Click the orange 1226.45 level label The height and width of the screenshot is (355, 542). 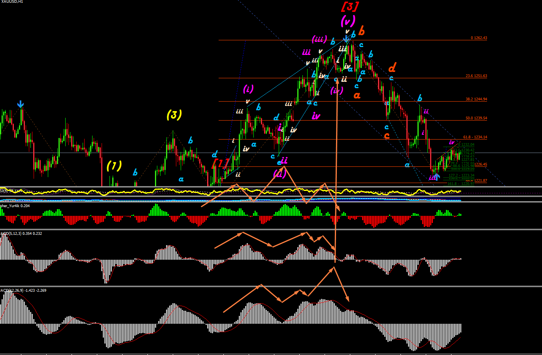481,164
